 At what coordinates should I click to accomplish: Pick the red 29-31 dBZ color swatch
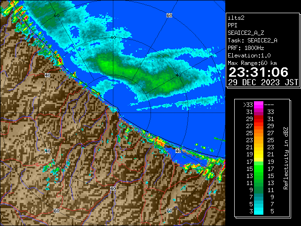(x=259, y=119)
